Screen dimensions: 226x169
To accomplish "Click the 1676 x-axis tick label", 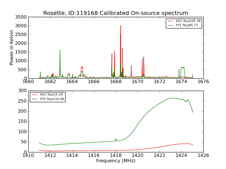I will click(x=203, y=82).
